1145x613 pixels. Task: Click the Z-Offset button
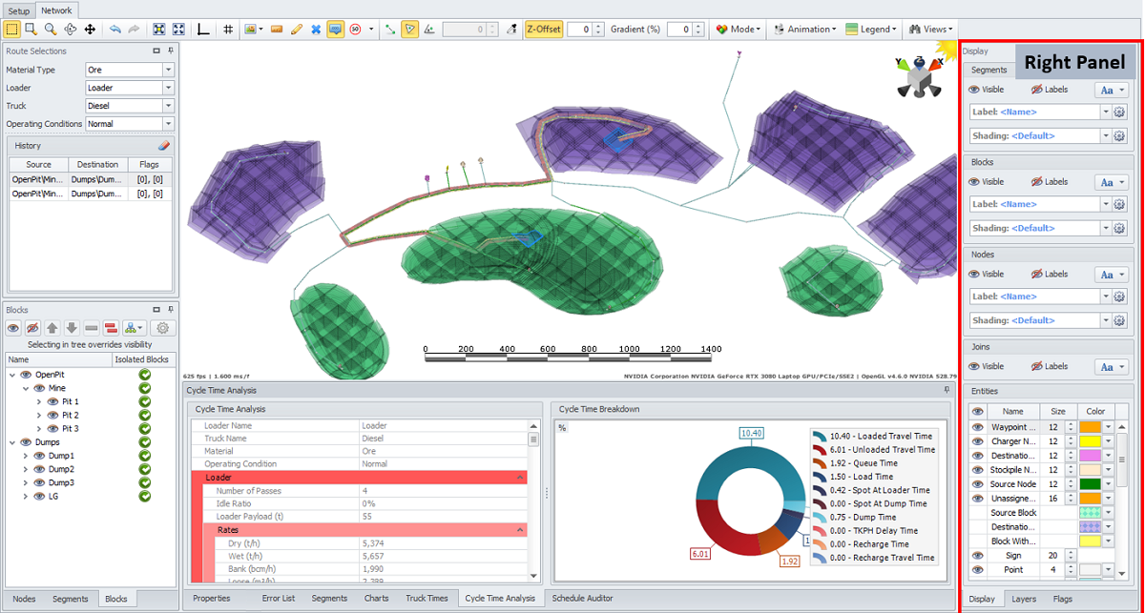point(543,30)
